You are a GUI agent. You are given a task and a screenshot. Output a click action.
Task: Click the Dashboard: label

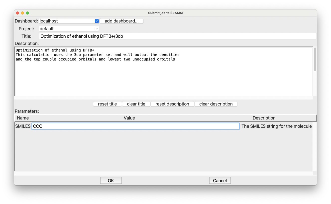[x=26, y=21]
